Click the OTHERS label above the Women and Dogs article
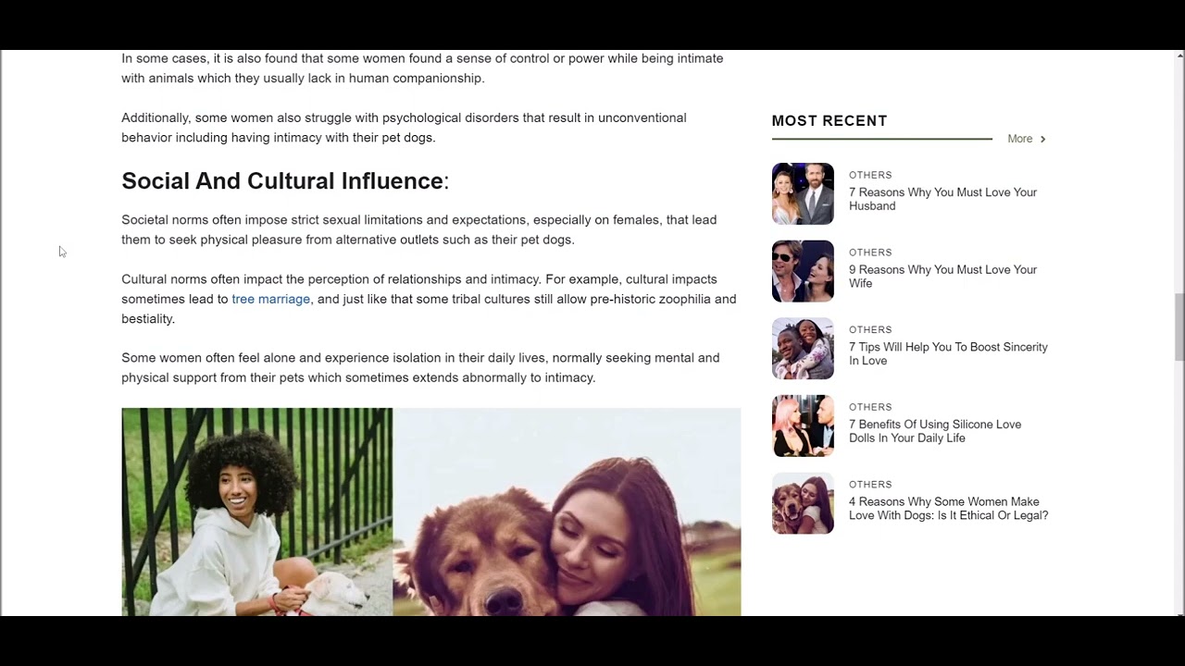Image resolution: width=1185 pixels, height=666 pixels. 870,485
